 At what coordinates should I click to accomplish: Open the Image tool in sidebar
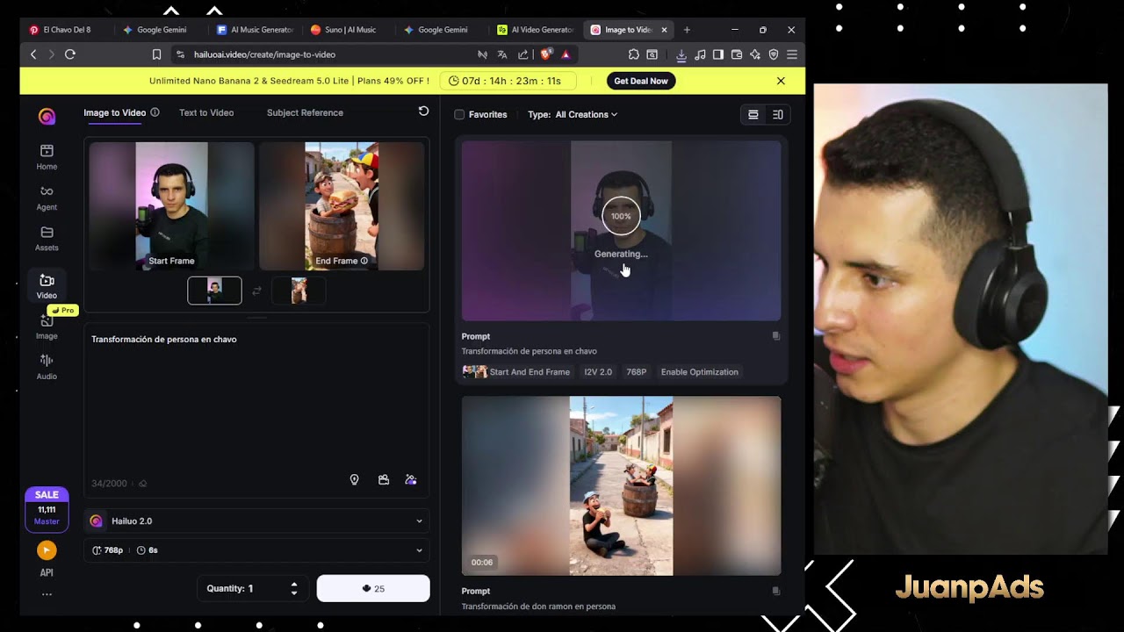click(x=47, y=327)
